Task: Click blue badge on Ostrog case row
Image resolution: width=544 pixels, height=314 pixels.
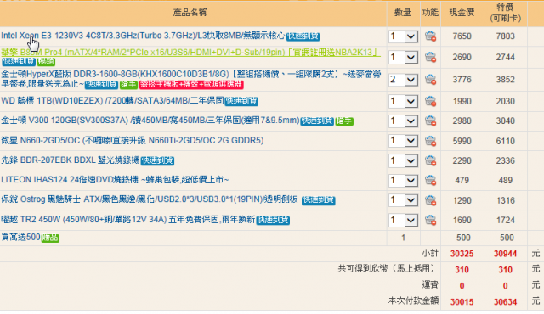Action: pyautogui.click(x=319, y=200)
